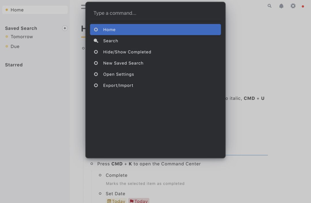Viewport: 311px width, 203px height.
Task: Select Home in the command palette
Action: [155, 30]
